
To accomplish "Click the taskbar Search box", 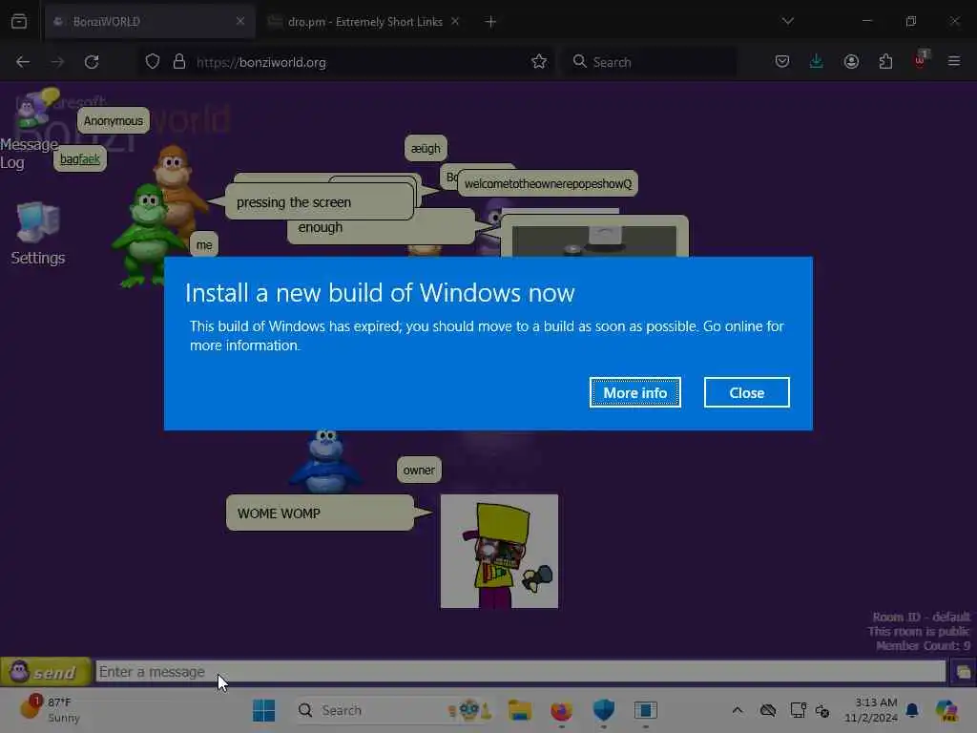I will click(394, 710).
